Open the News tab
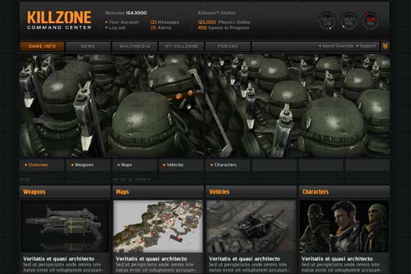The height and width of the screenshot is (274, 411). click(x=88, y=47)
